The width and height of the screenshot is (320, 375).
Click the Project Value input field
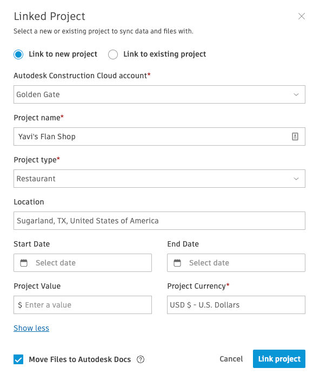point(83,305)
